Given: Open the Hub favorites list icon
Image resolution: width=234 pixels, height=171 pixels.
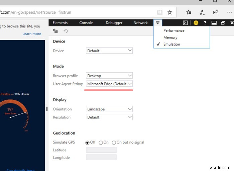Looking at the screenshot, I should pyautogui.click(x=189, y=12).
